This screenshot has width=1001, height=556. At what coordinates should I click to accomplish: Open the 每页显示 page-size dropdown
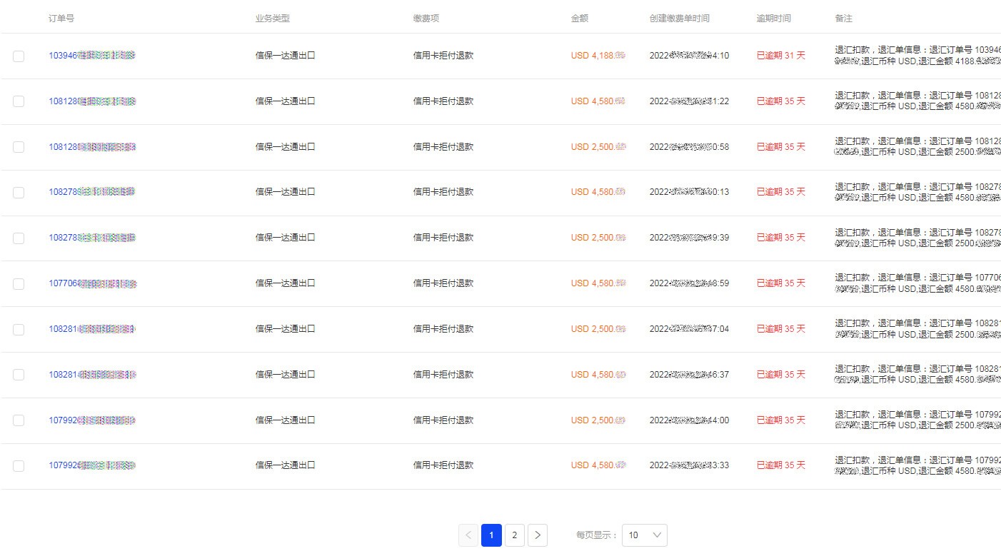pyautogui.click(x=645, y=535)
